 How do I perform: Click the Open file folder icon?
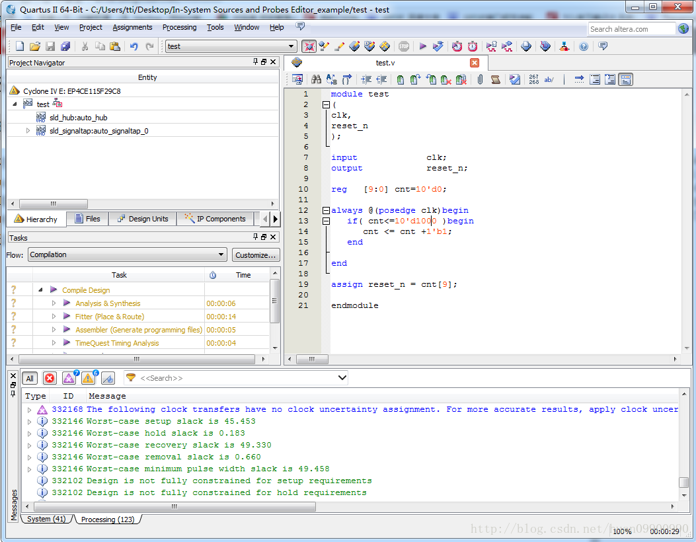pos(35,46)
